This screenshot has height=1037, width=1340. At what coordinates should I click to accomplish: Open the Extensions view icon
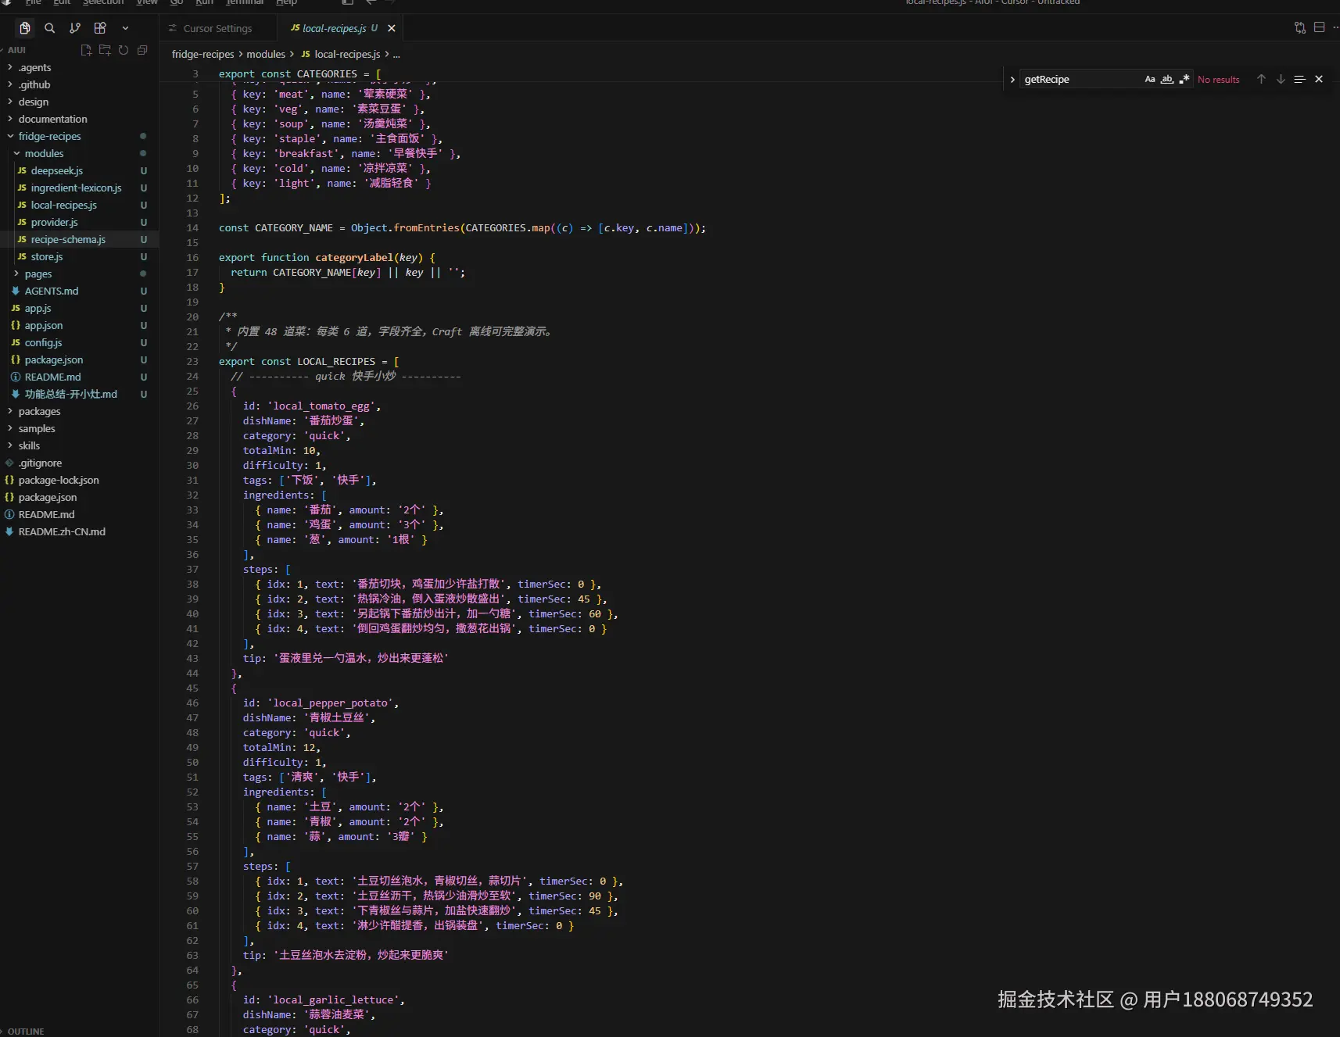100,28
